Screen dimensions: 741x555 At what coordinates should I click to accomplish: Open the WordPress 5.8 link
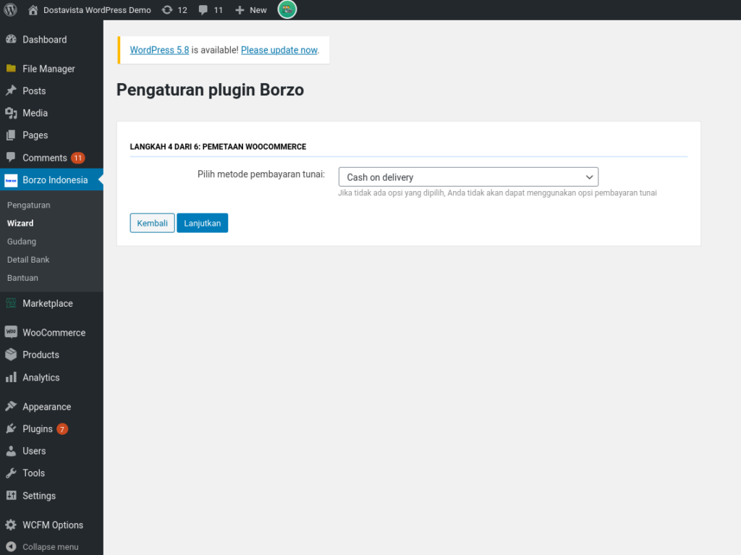click(x=159, y=50)
